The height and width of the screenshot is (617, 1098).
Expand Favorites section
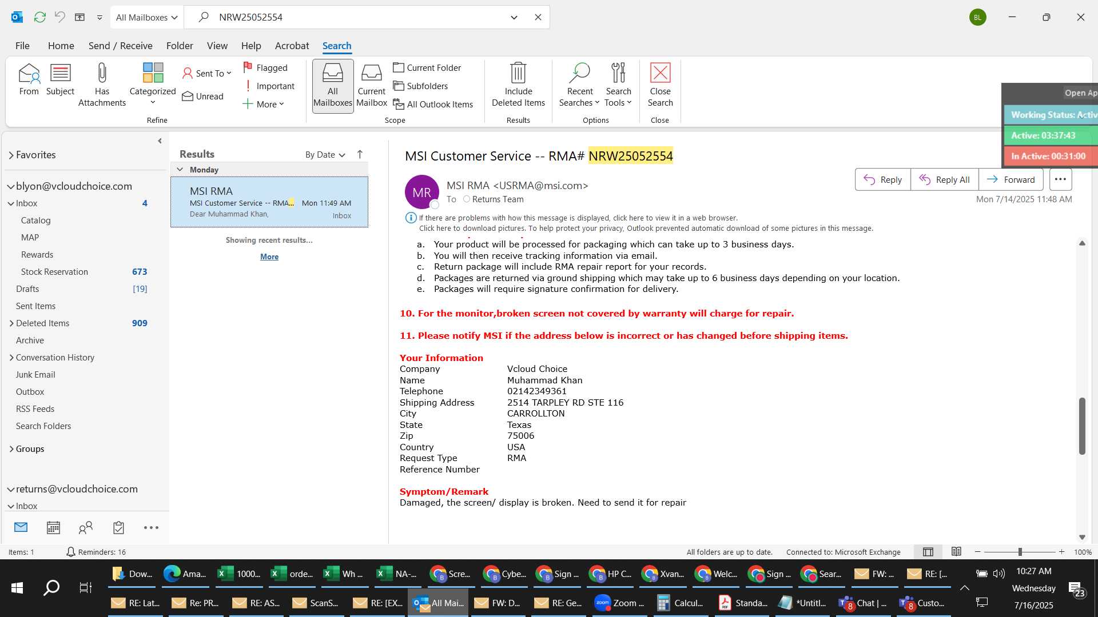pos(11,155)
